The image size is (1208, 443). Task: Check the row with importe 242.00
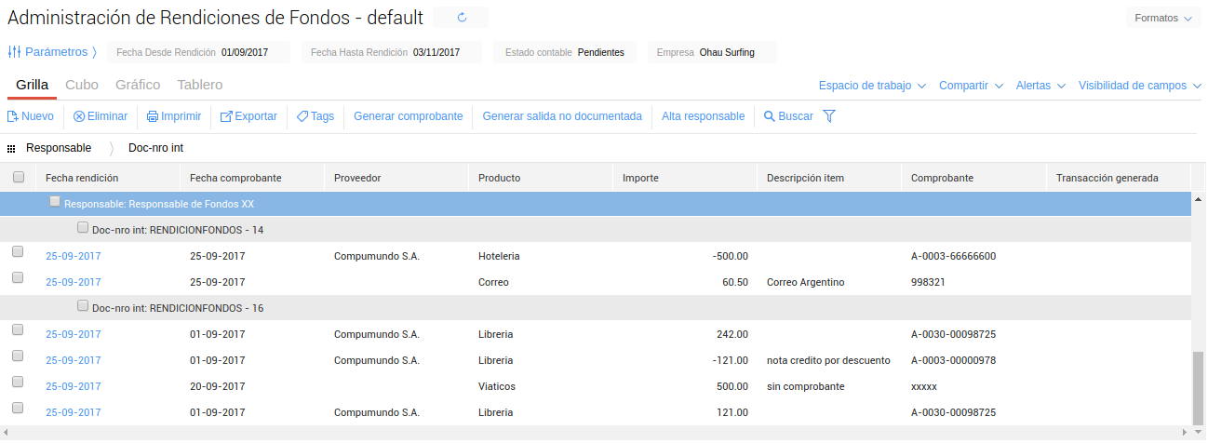click(18, 330)
